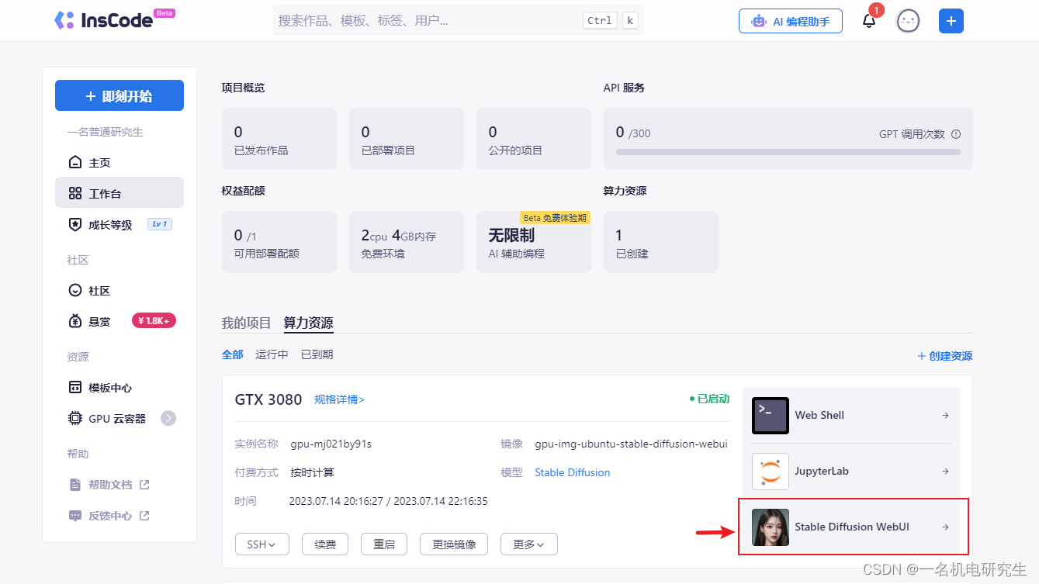The width and height of the screenshot is (1039, 584).
Task: Click the ¥1.8K+ reward badge
Action: (154, 321)
